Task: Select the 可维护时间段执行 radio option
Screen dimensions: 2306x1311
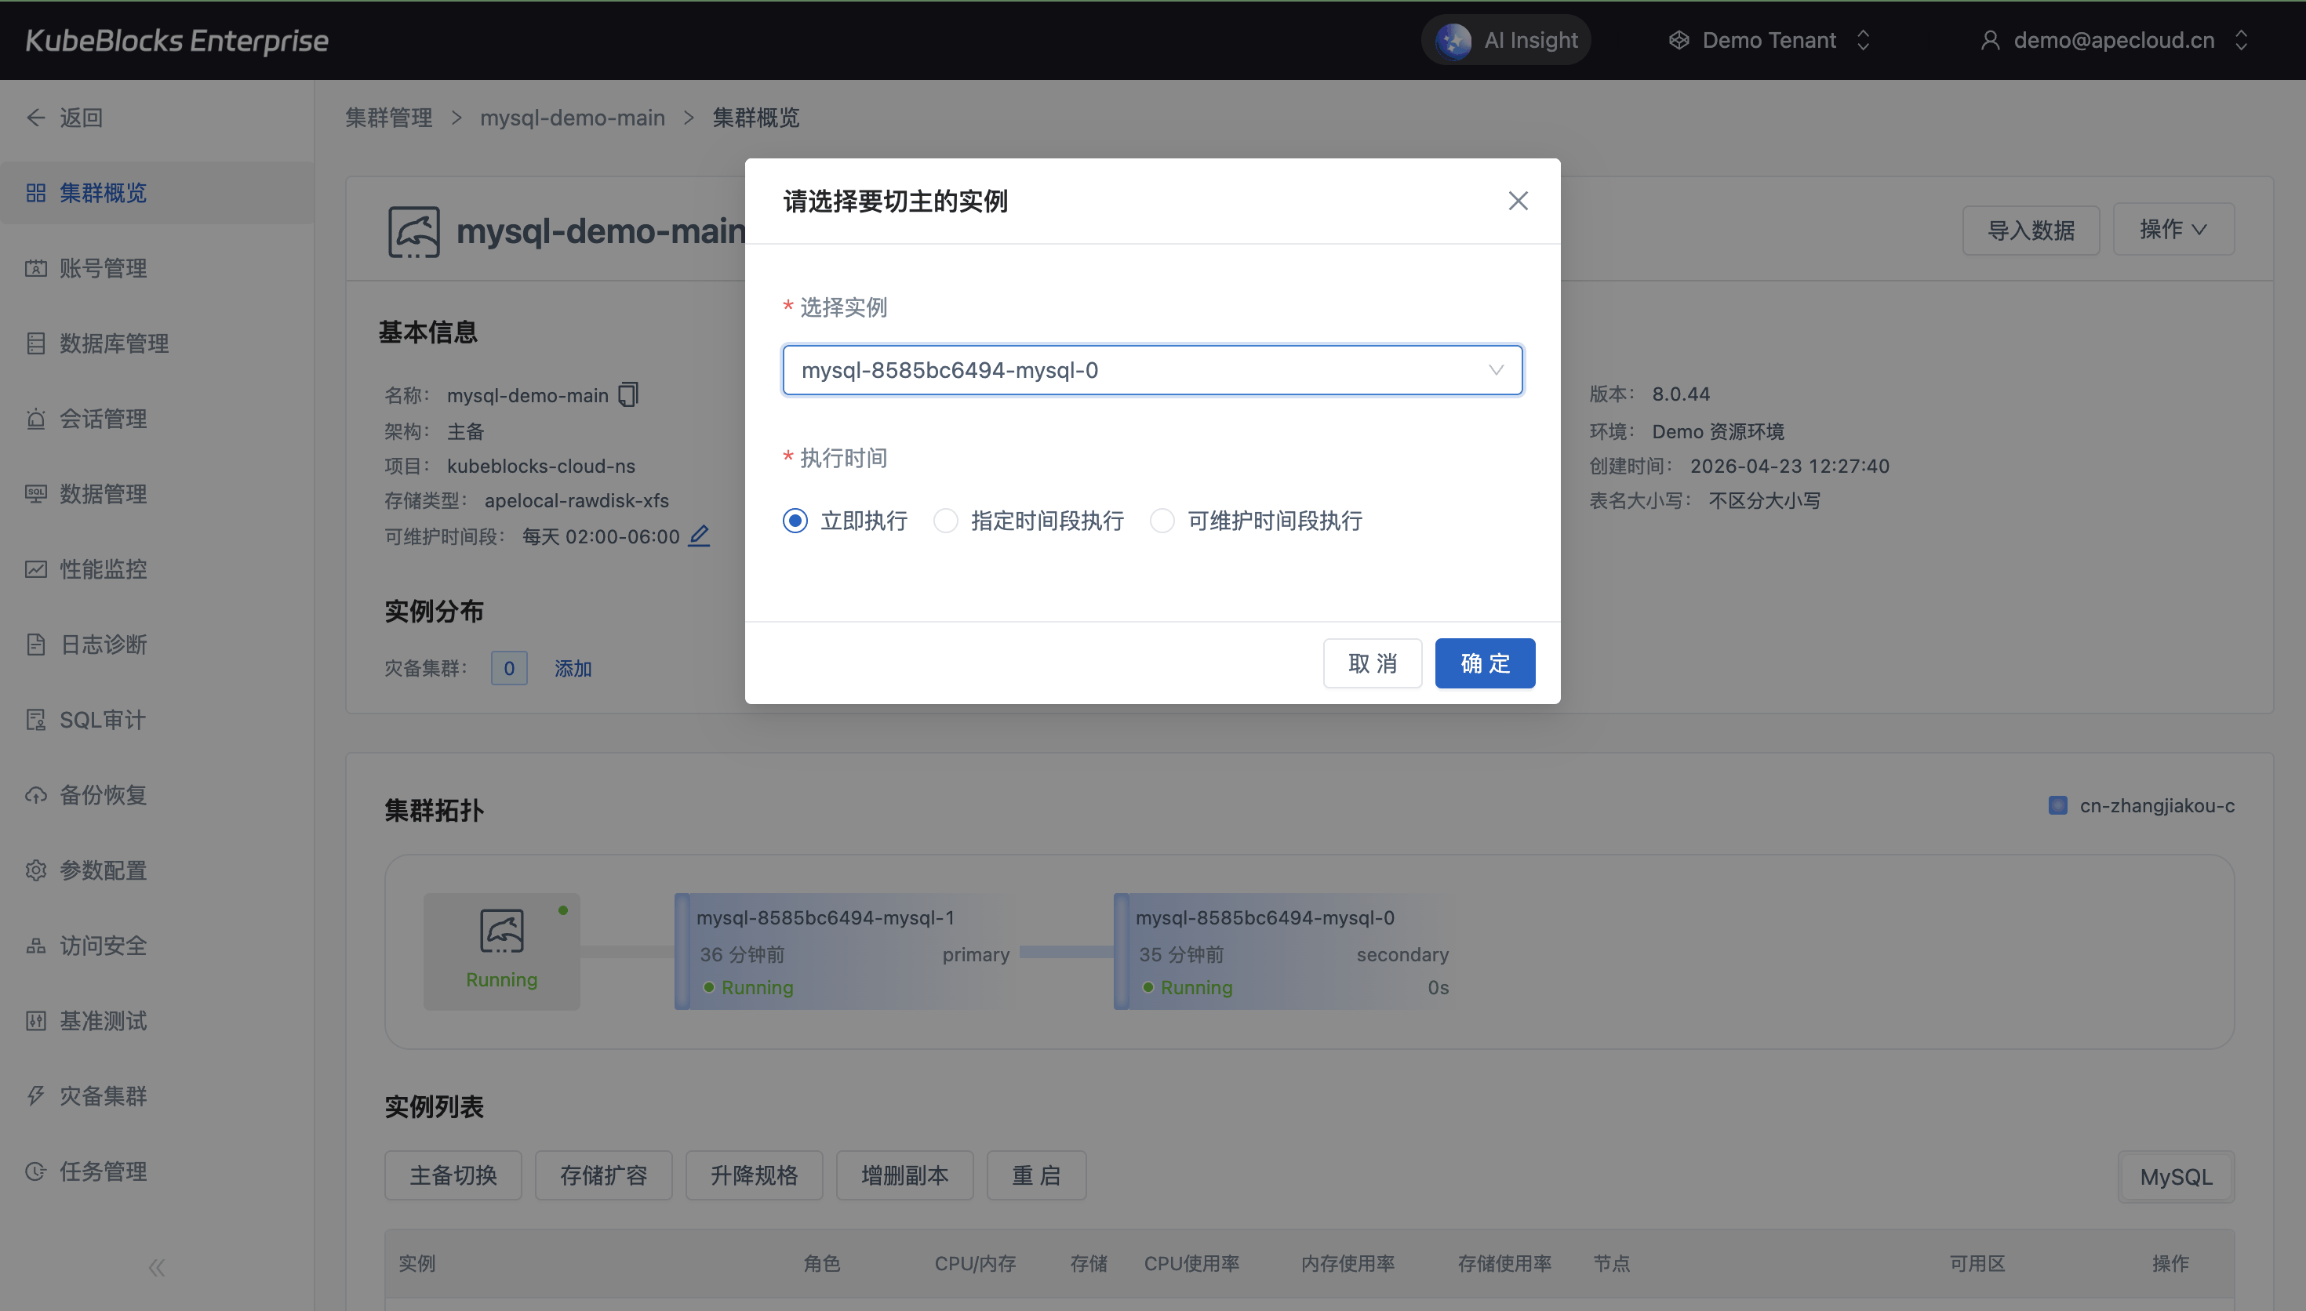Action: coord(1162,521)
